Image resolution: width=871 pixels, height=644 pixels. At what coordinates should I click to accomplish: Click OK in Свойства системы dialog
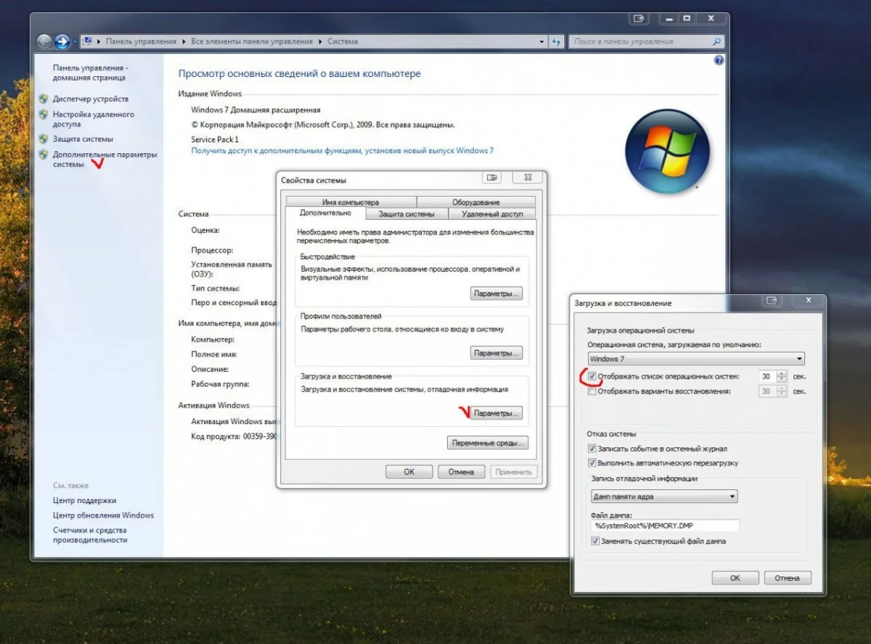pyautogui.click(x=409, y=472)
